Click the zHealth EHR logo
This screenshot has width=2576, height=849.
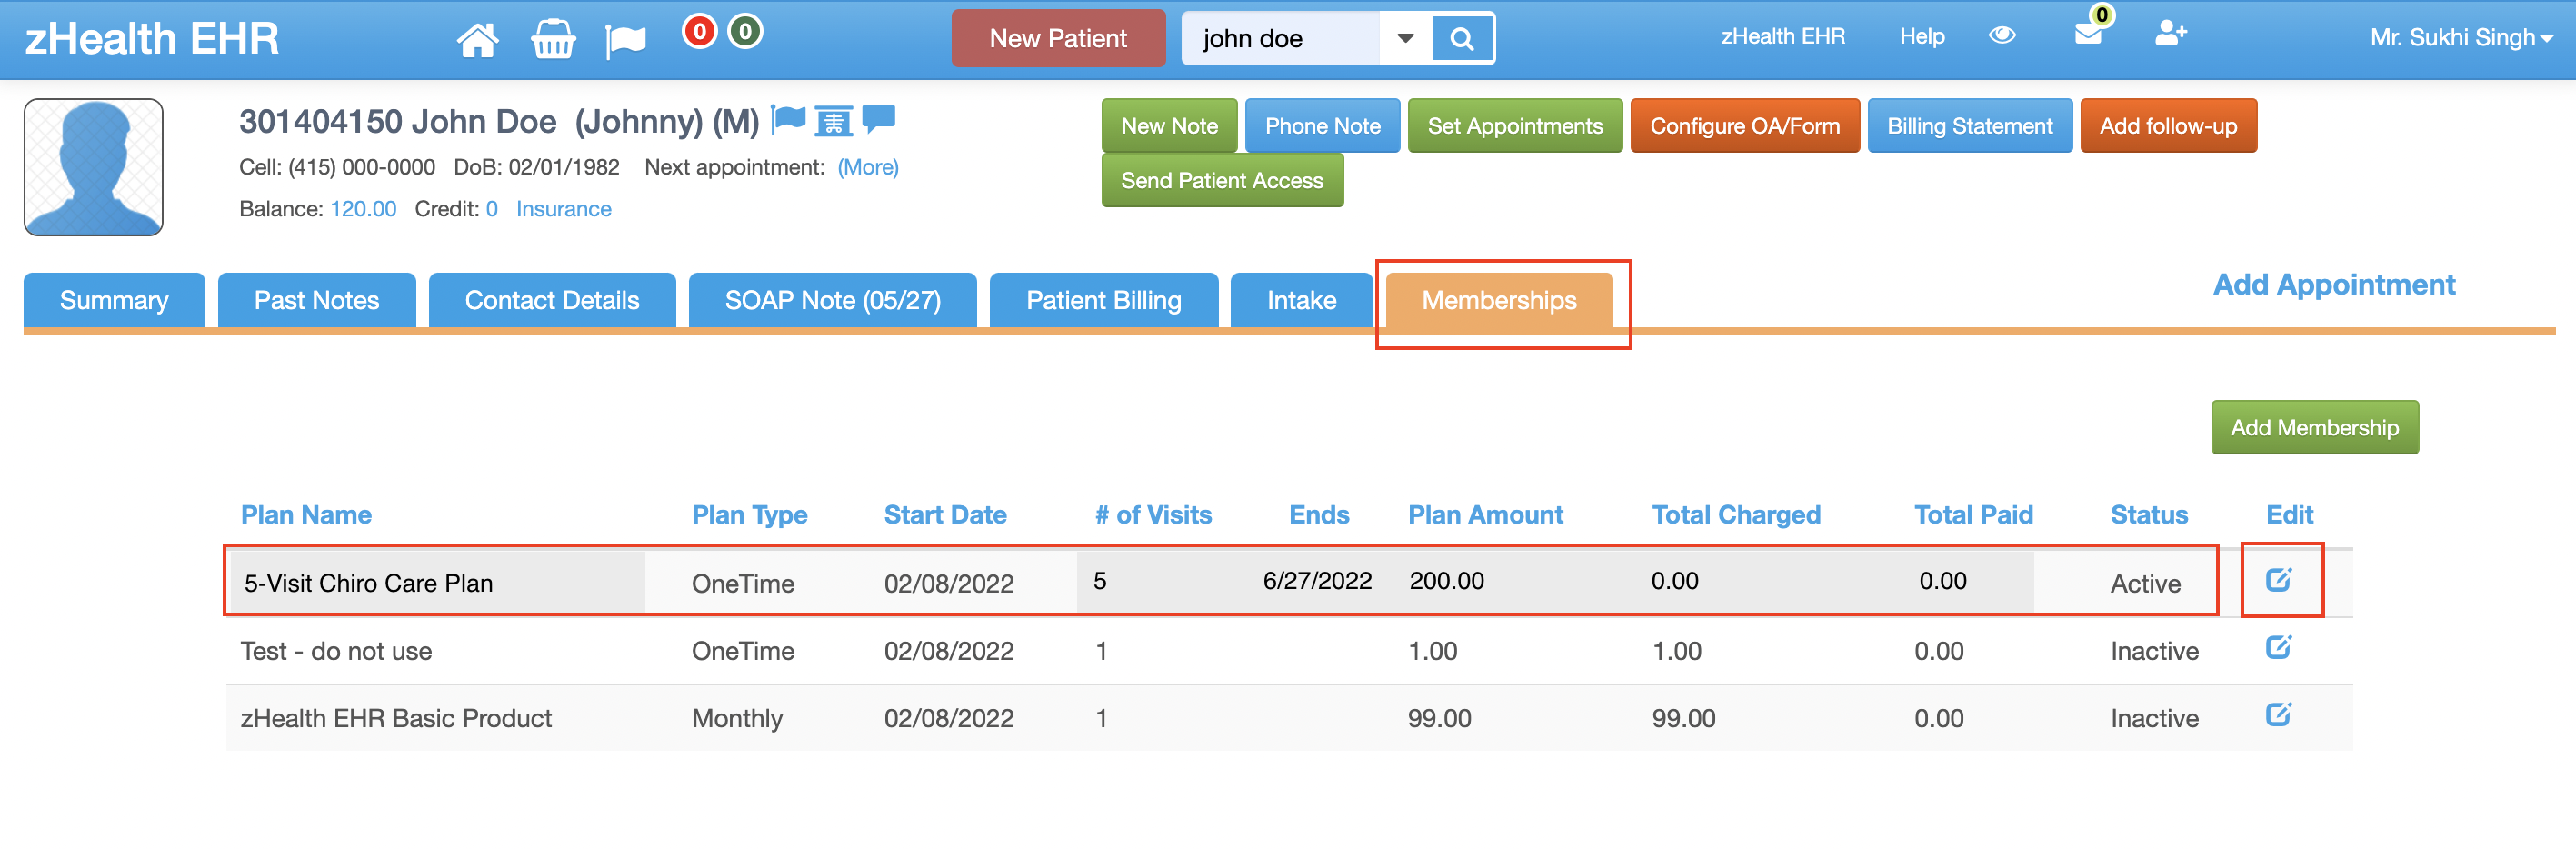(x=152, y=39)
